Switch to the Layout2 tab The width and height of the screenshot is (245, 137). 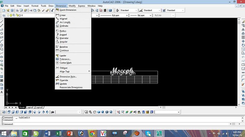[39, 107]
